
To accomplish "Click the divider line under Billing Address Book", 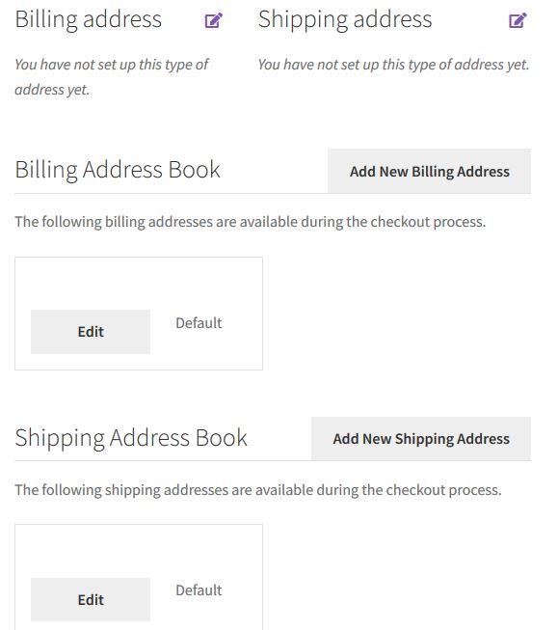I will pyautogui.click(x=171, y=194).
